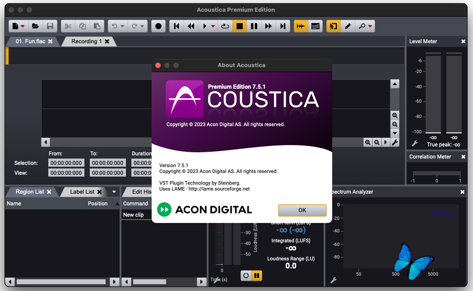This screenshot has height=291, width=473.
Task: Click the Selection To time field
Action: pyautogui.click(x=108, y=163)
